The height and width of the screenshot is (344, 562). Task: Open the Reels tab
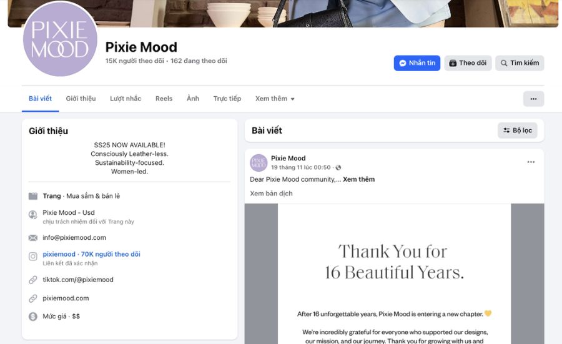tap(164, 99)
